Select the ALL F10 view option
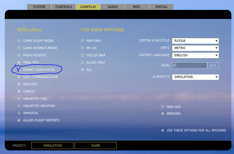234x154 pixels. pos(82,70)
